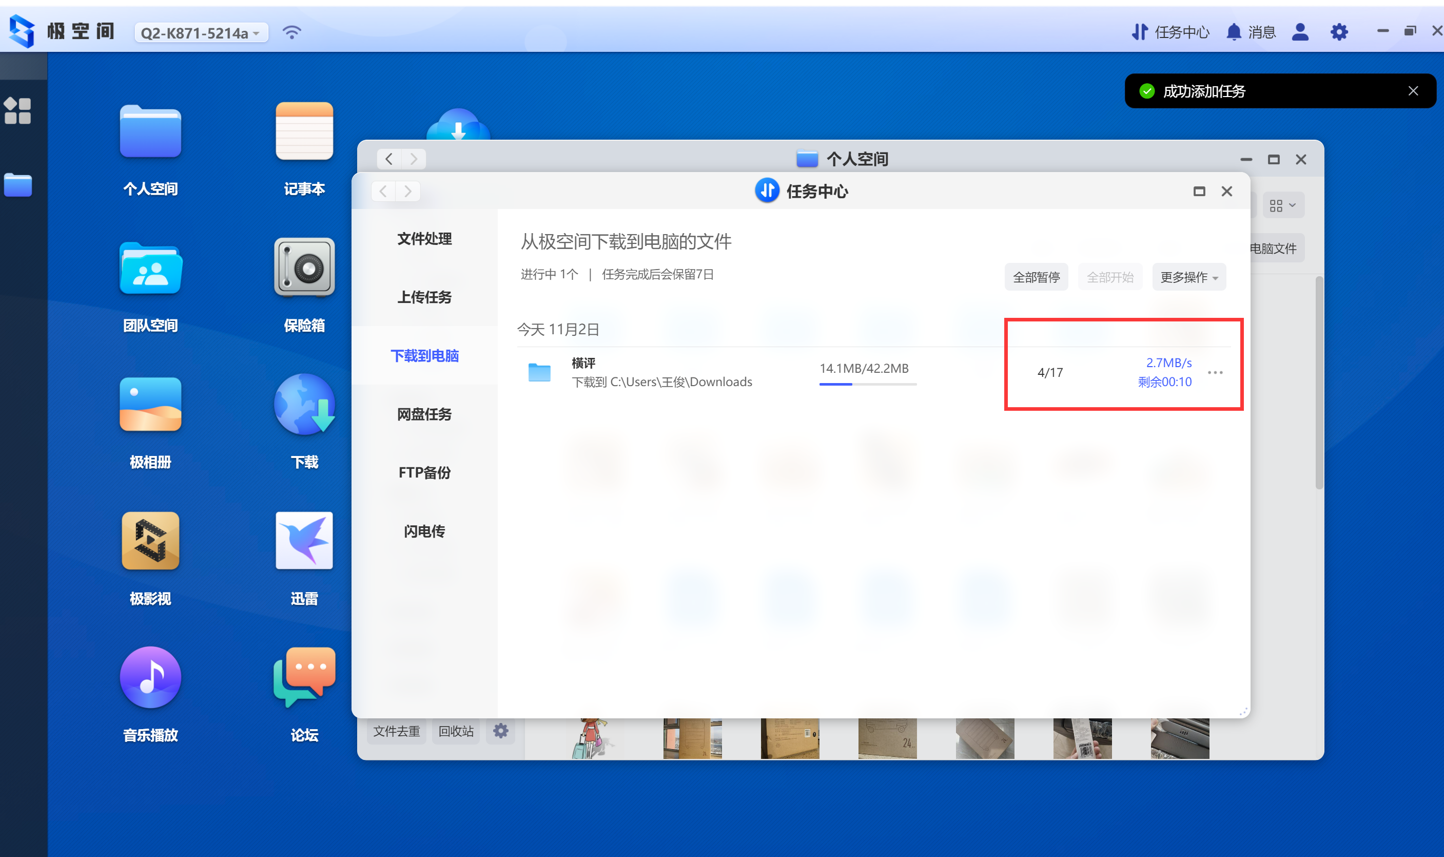Launch the 保险箱 safe box icon
Image resolution: width=1444 pixels, height=857 pixels.
point(304,268)
